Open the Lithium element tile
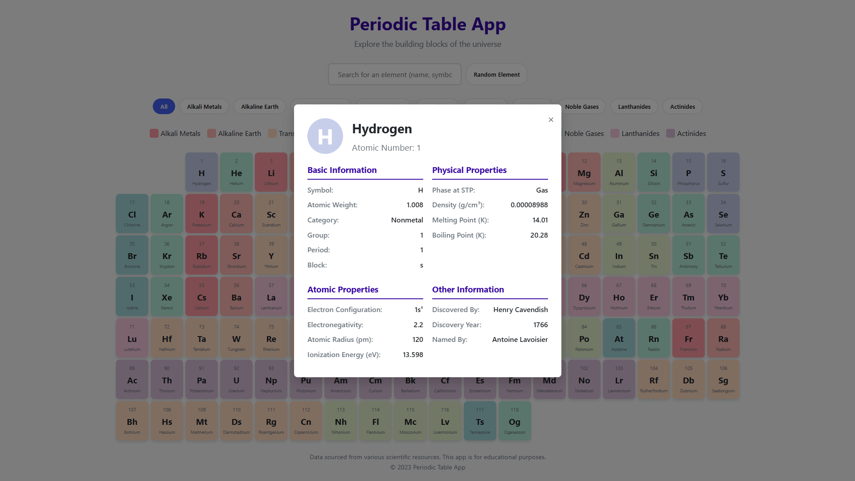 coord(271,172)
